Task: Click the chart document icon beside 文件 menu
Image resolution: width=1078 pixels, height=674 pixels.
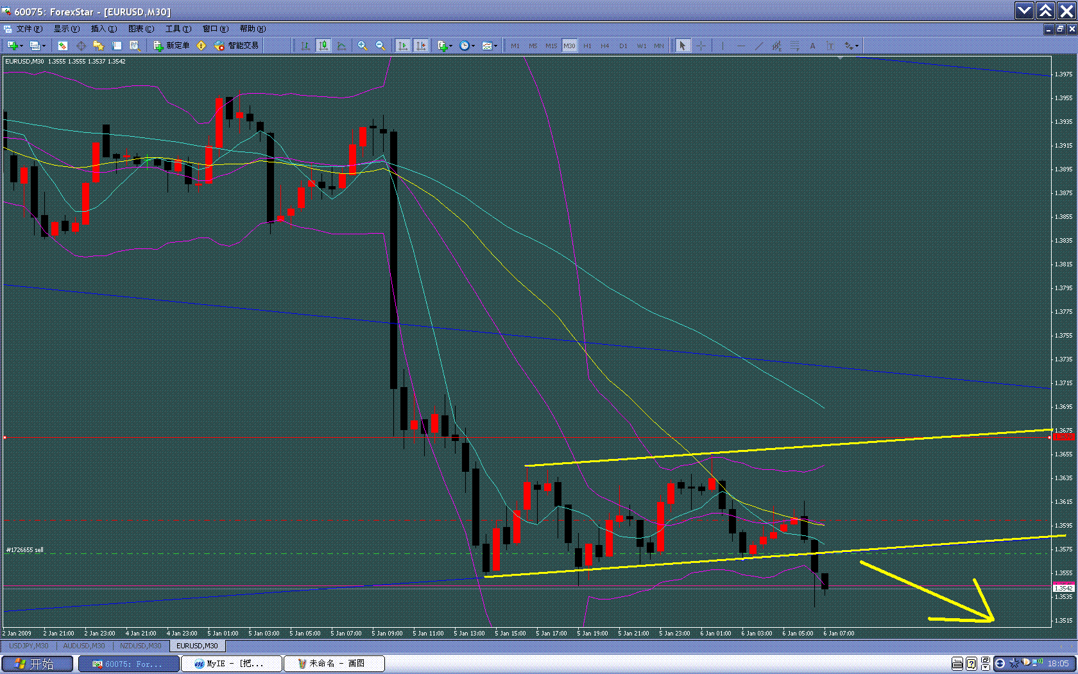Action: 8,29
